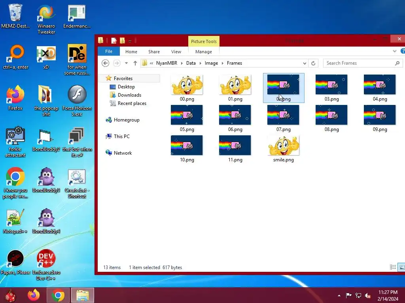The image size is (405, 303).
Task: Click quick access Properties icon
Action: (x=114, y=41)
